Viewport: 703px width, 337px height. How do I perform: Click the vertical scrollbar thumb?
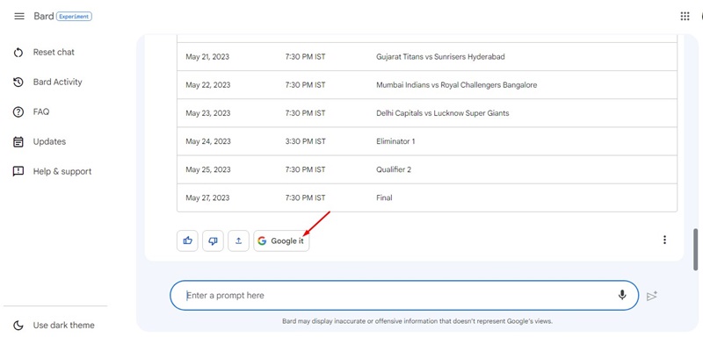[x=695, y=249]
